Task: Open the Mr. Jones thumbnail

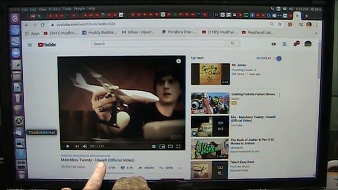Action: point(210,74)
